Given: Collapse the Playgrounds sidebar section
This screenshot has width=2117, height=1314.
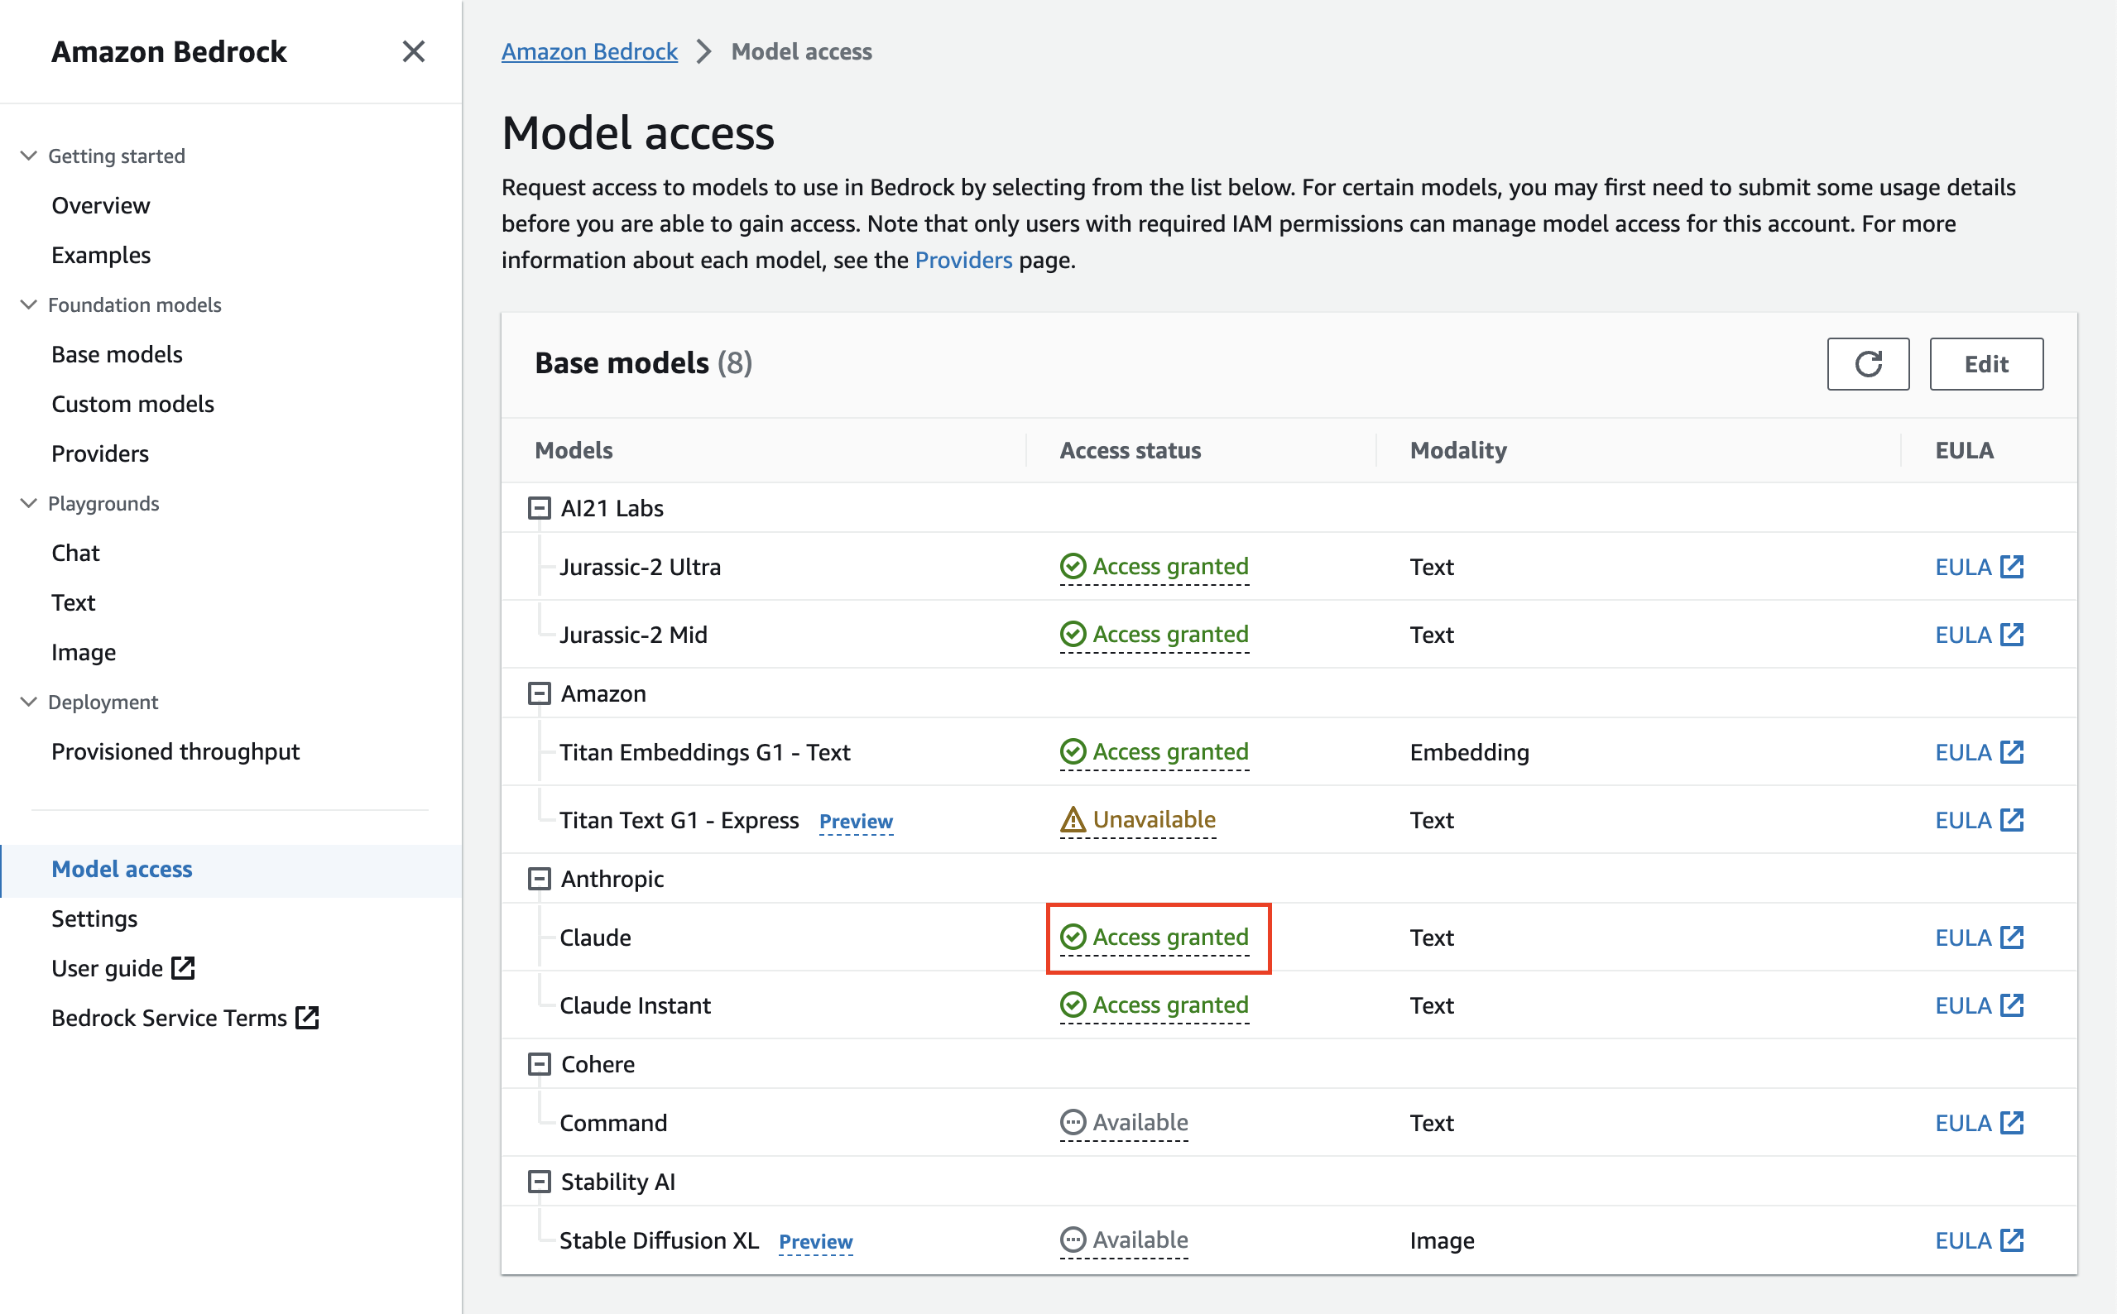Looking at the screenshot, I should (x=29, y=503).
